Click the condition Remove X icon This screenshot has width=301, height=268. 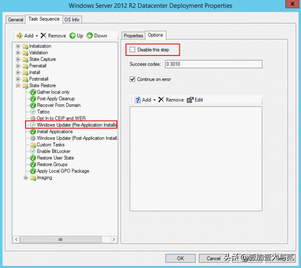click(x=161, y=100)
